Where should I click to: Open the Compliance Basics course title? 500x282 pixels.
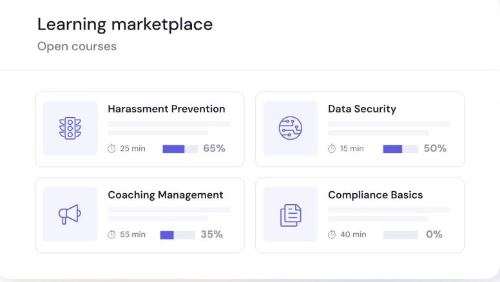[x=376, y=194]
